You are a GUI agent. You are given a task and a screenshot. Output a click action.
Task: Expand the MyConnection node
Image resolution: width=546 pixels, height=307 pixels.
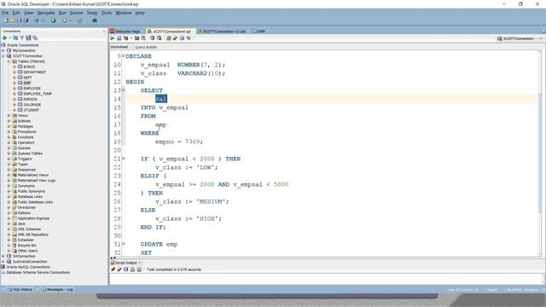coord(3,50)
